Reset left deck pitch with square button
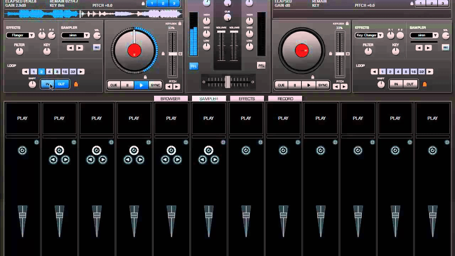Screen dimensions: 455x256 pyautogui.click(x=180, y=54)
